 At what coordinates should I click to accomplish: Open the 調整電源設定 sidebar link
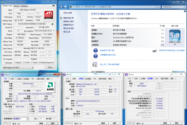(68, 25)
